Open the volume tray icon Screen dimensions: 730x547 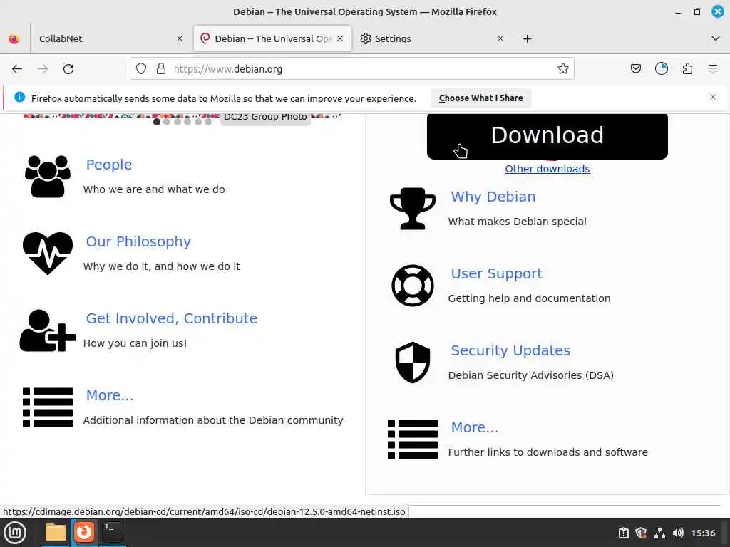click(x=679, y=533)
